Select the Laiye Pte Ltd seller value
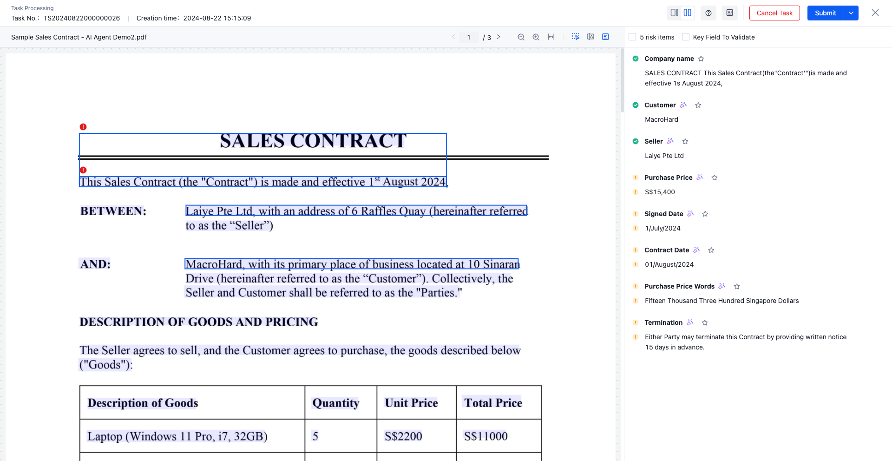 (664, 156)
